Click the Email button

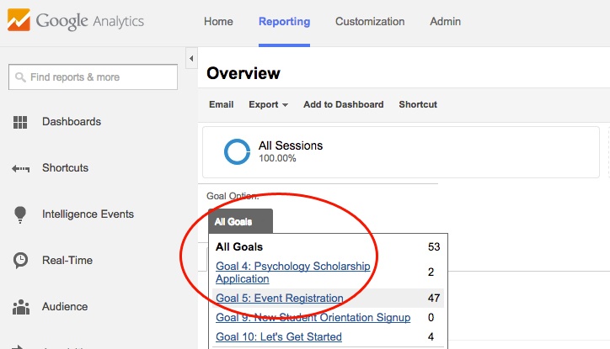pyautogui.click(x=221, y=105)
